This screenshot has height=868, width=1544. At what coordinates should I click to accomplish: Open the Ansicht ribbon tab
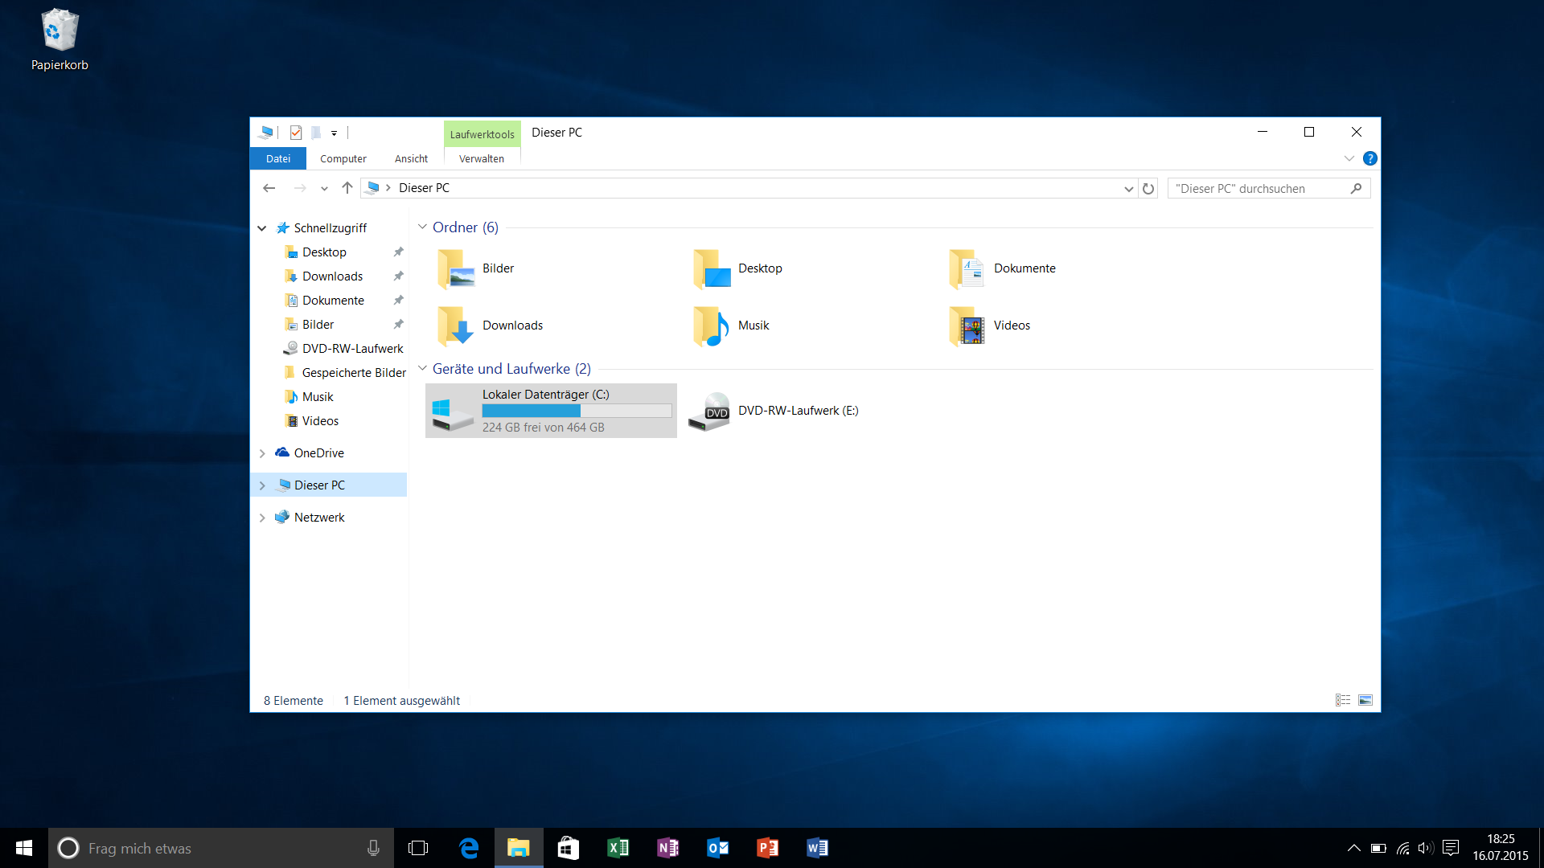[x=411, y=158]
